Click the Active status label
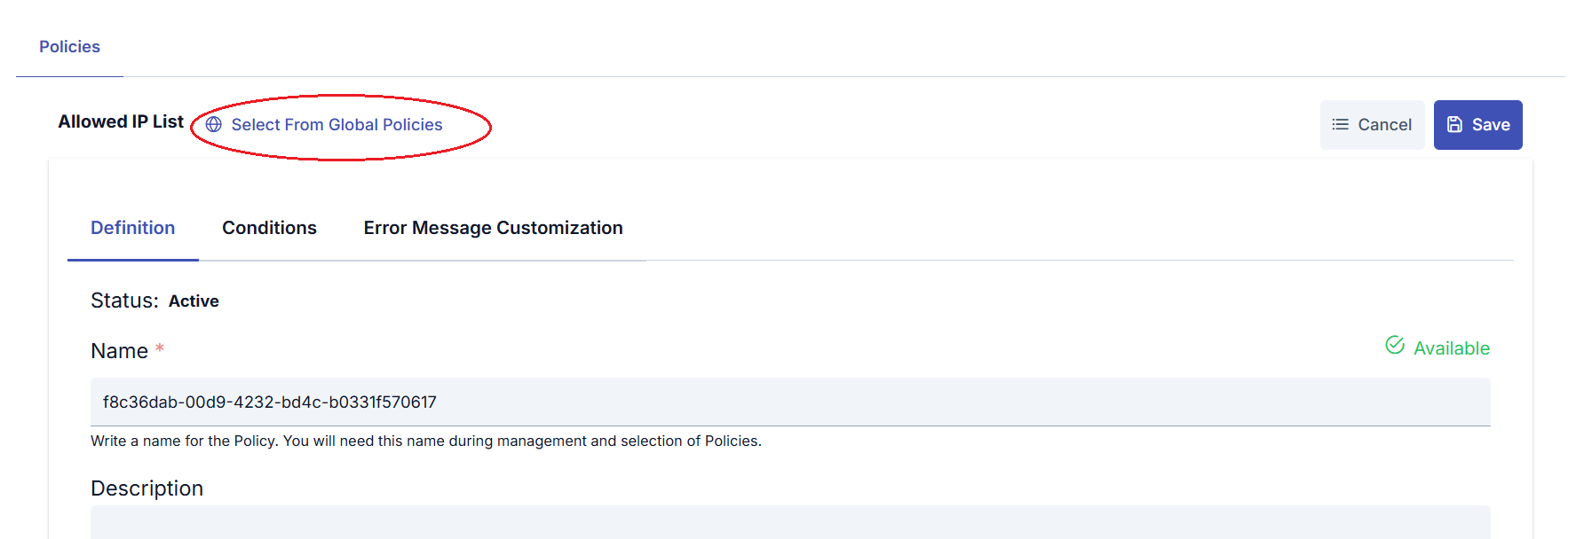 tap(194, 301)
